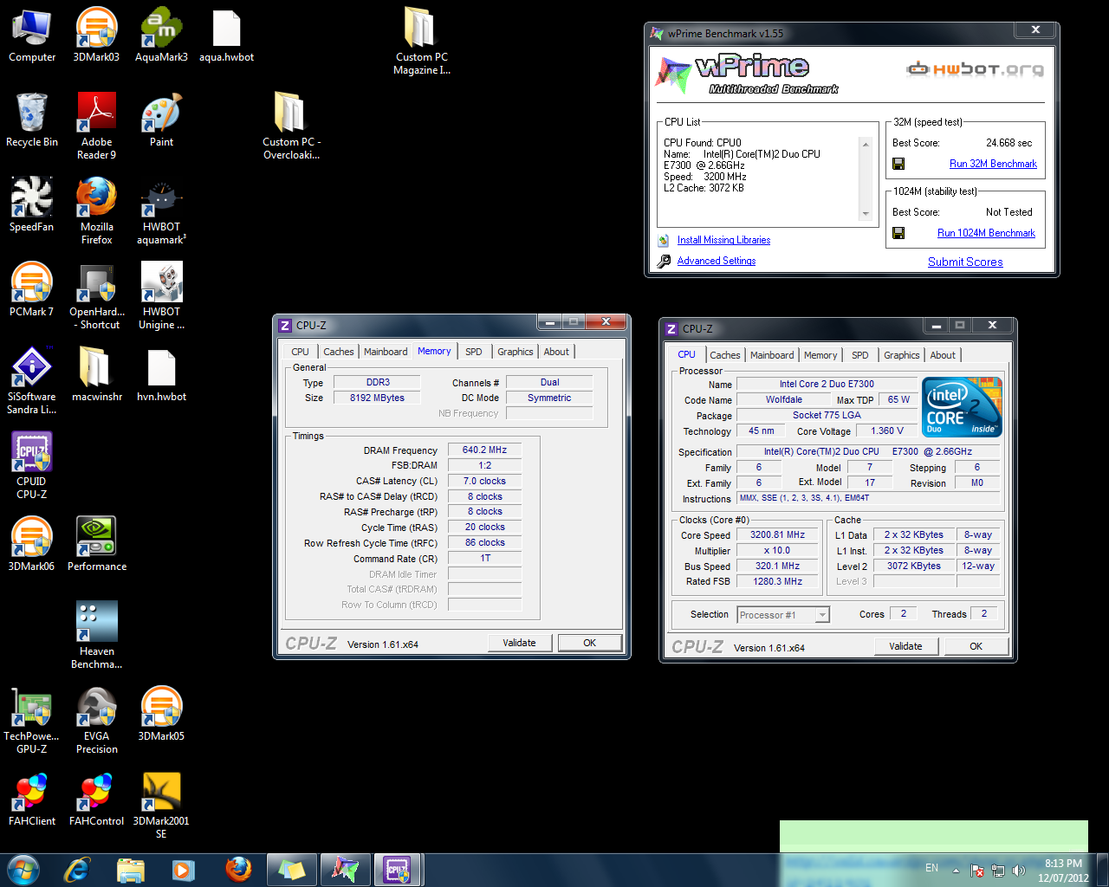Launch 3DMark2001 SE shortcut

tap(161, 806)
